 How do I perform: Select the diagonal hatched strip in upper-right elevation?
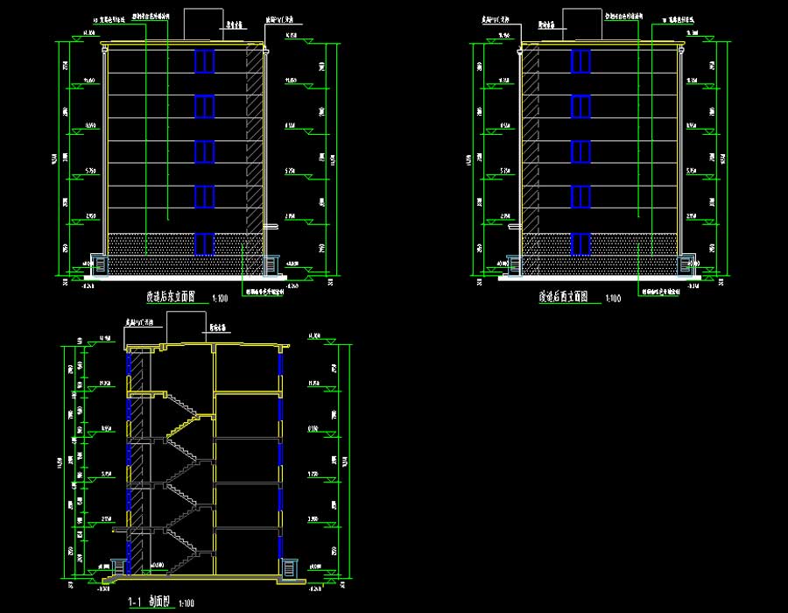(x=531, y=140)
